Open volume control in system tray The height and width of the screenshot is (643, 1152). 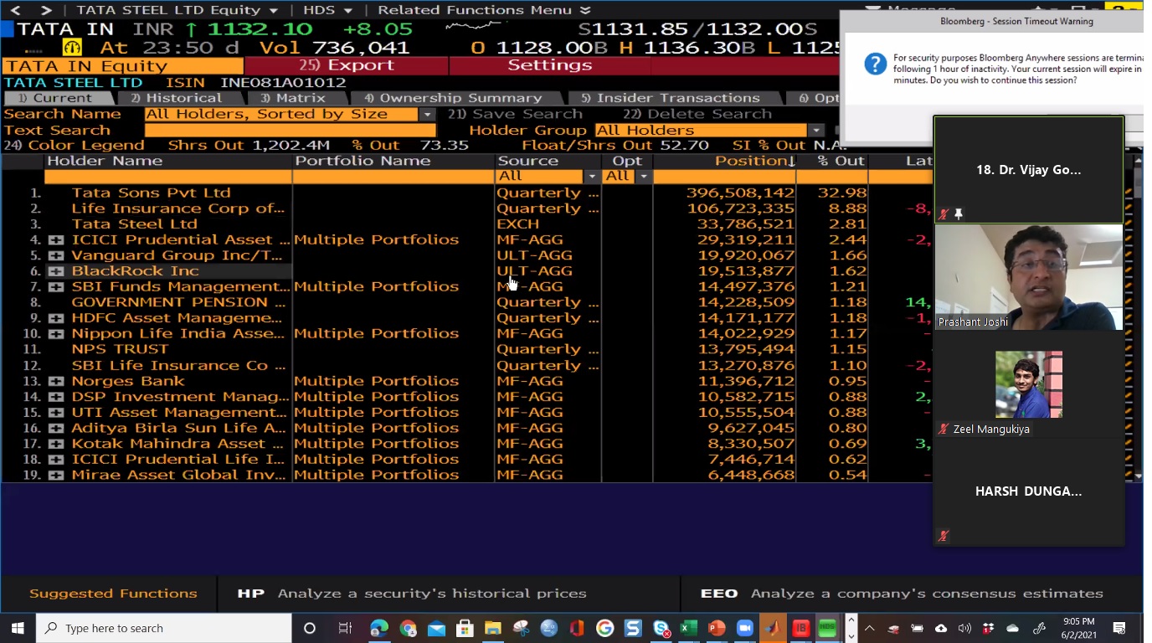[x=964, y=628]
